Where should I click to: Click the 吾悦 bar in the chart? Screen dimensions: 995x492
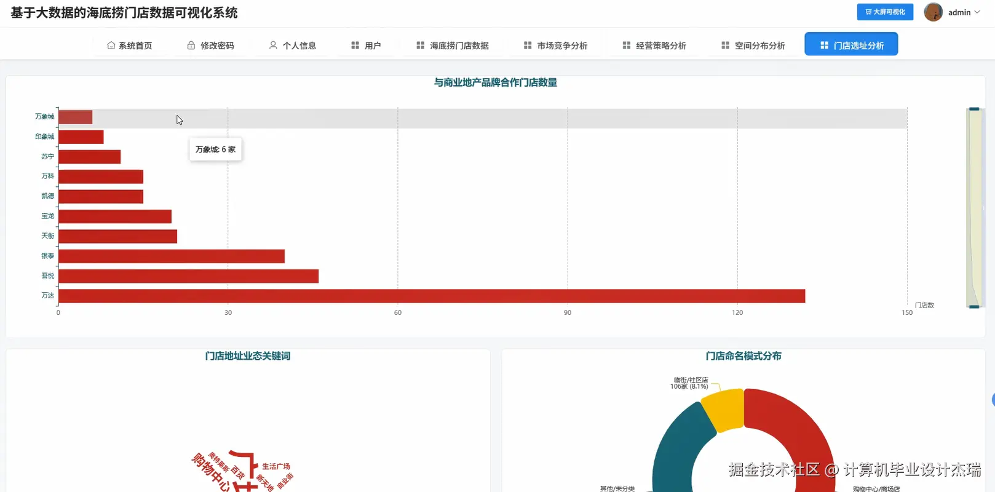click(189, 276)
